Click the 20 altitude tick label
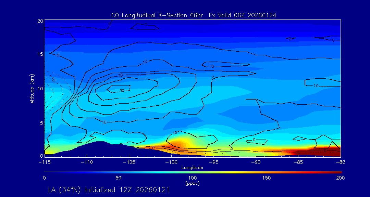The height and width of the screenshot is (197, 370). [40, 21]
